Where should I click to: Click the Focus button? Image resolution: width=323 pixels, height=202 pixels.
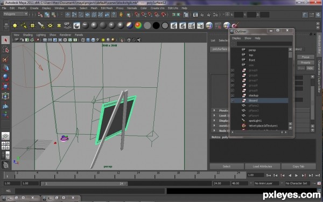[305, 57]
